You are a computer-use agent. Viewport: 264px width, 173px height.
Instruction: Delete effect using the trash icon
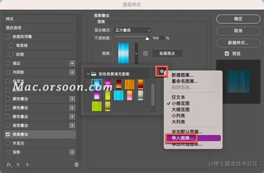[x=77, y=164]
